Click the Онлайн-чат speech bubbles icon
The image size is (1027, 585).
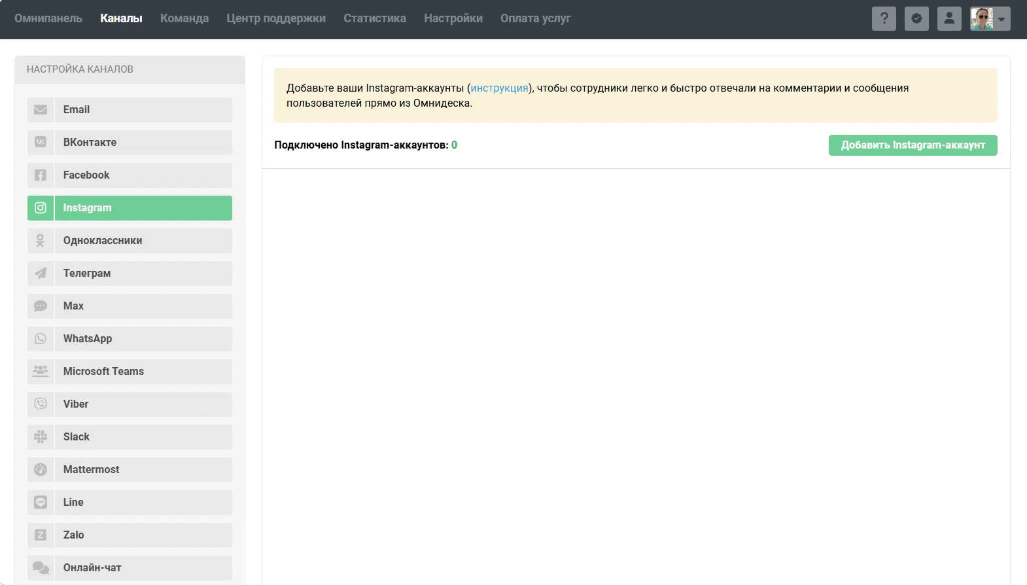41,568
